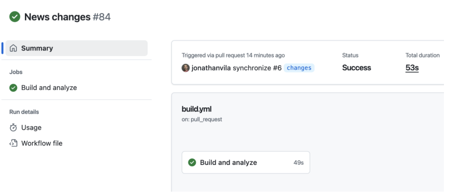Click the build.yml workflow heading
Viewport: 451px width, 196px height.
tap(196, 109)
